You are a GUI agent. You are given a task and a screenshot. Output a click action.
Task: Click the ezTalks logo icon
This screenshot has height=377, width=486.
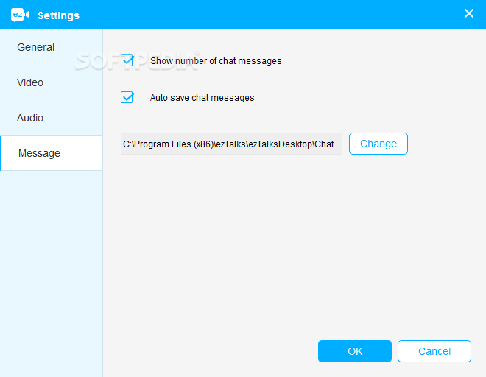[20, 15]
